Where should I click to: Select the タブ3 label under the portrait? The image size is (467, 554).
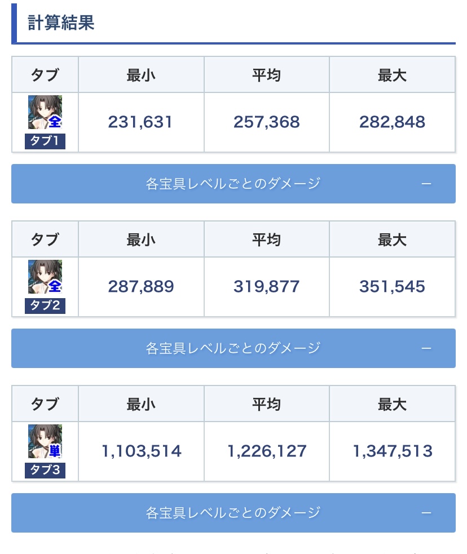pos(45,471)
